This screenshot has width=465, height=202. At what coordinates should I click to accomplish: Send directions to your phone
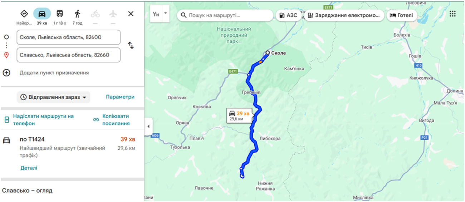pos(39,120)
